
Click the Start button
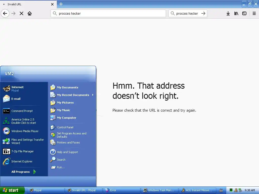(x=12, y=190)
